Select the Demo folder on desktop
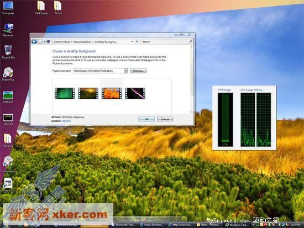304x228 pixels. point(58,8)
